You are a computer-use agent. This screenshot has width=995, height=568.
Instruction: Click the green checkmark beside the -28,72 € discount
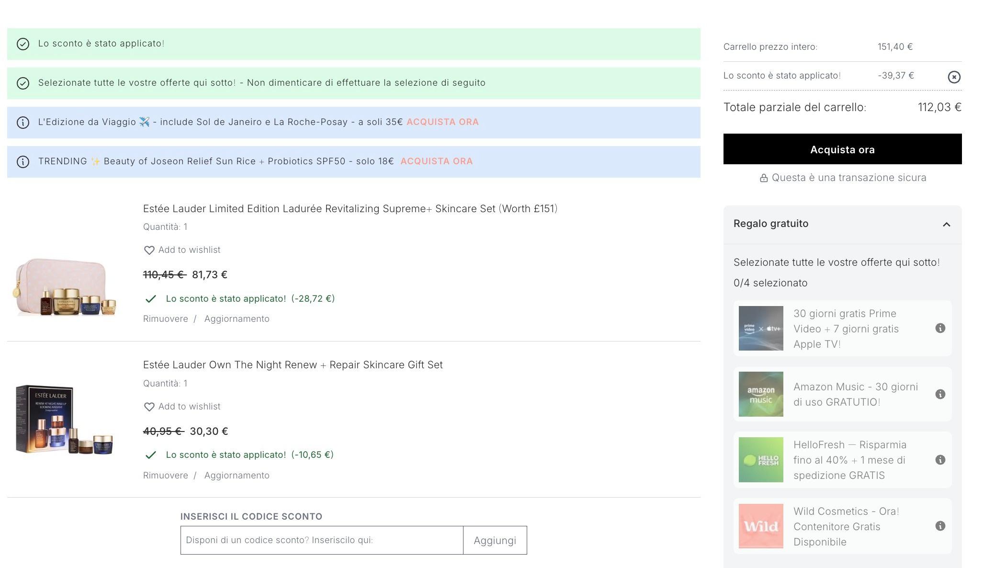[150, 299]
